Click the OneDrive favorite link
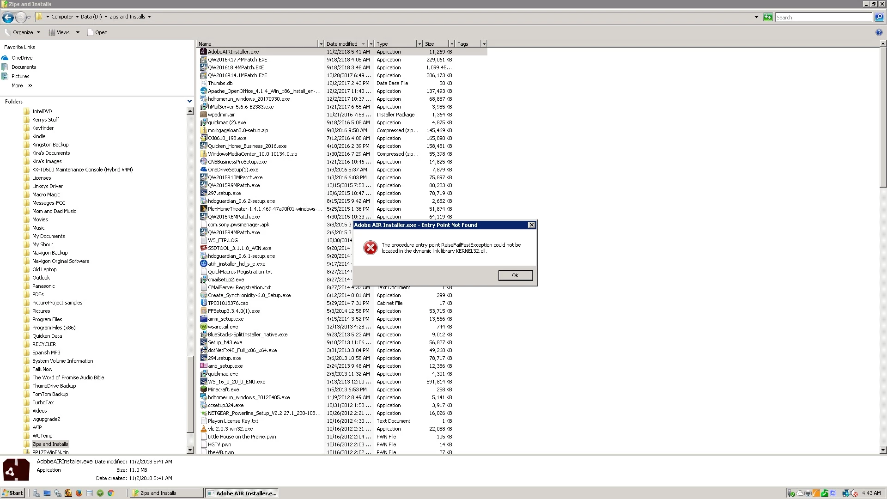The width and height of the screenshot is (887, 499). (x=22, y=58)
